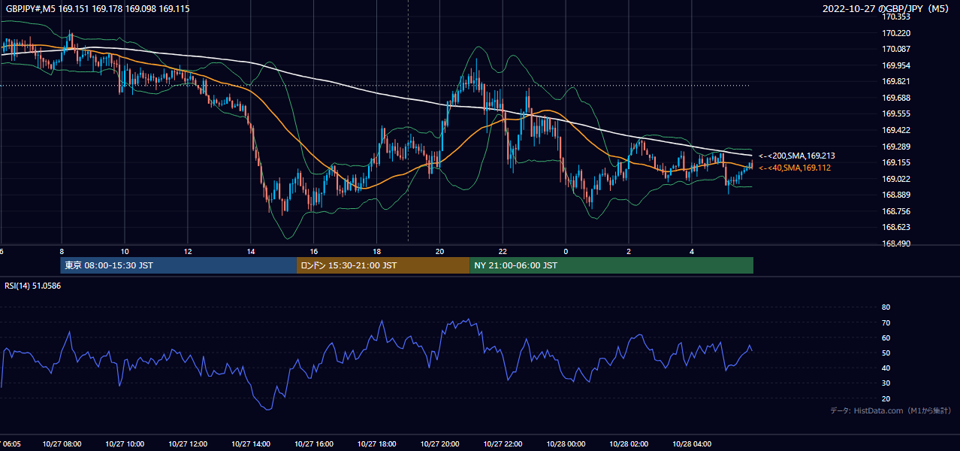Click the 10/27 16:00 bottom date label
Screen dimensions: 960x451
(x=315, y=443)
